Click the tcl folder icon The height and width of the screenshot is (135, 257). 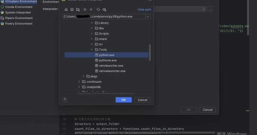click(96, 44)
